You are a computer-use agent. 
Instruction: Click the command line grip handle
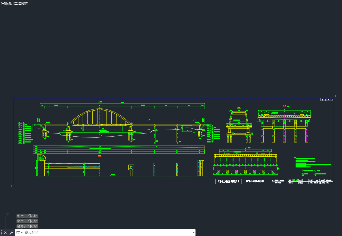pyautogui.click(x=2, y=233)
